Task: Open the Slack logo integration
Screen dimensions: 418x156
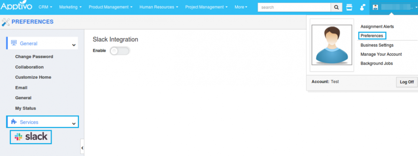Action: coord(31,137)
